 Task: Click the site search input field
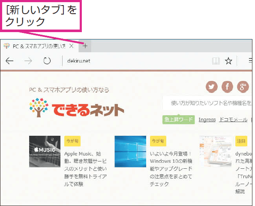pos(207,103)
